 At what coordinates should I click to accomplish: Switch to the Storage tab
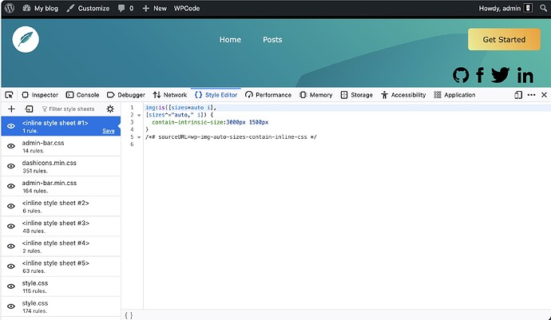[356, 95]
